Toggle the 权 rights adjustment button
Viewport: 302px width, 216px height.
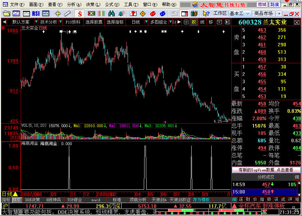[194, 22]
